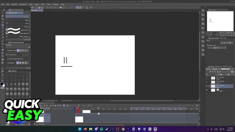Image resolution: width=235 pixels, height=132 pixels.
Task: Click first Selection mode icon (new selection)
Action: 18,51
